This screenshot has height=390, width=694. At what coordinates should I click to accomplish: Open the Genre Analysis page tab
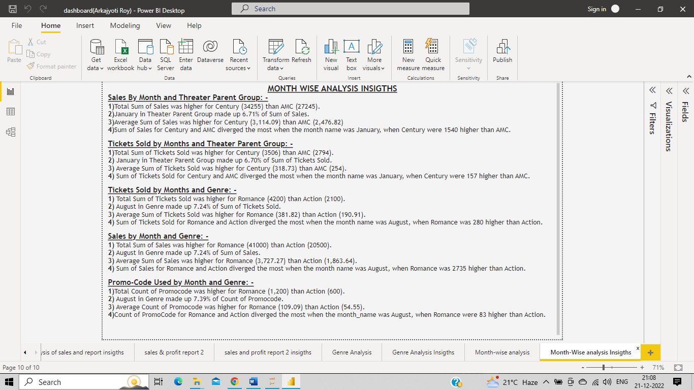[x=352, y=352]
